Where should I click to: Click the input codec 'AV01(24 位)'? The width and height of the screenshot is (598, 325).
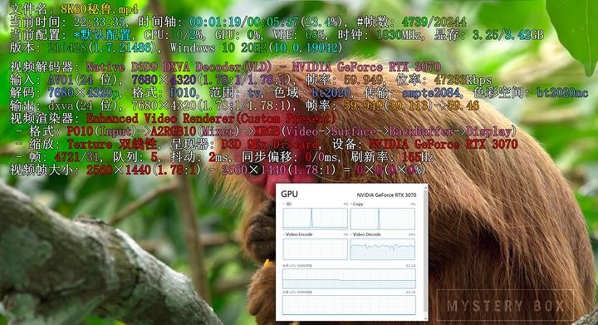click(85, 80)
